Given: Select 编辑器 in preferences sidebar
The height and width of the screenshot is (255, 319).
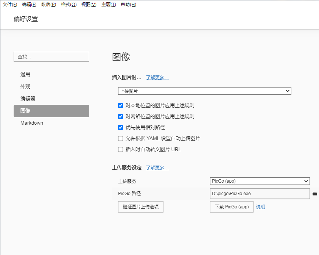Looking at the screenshot, I should coord(51,99).
